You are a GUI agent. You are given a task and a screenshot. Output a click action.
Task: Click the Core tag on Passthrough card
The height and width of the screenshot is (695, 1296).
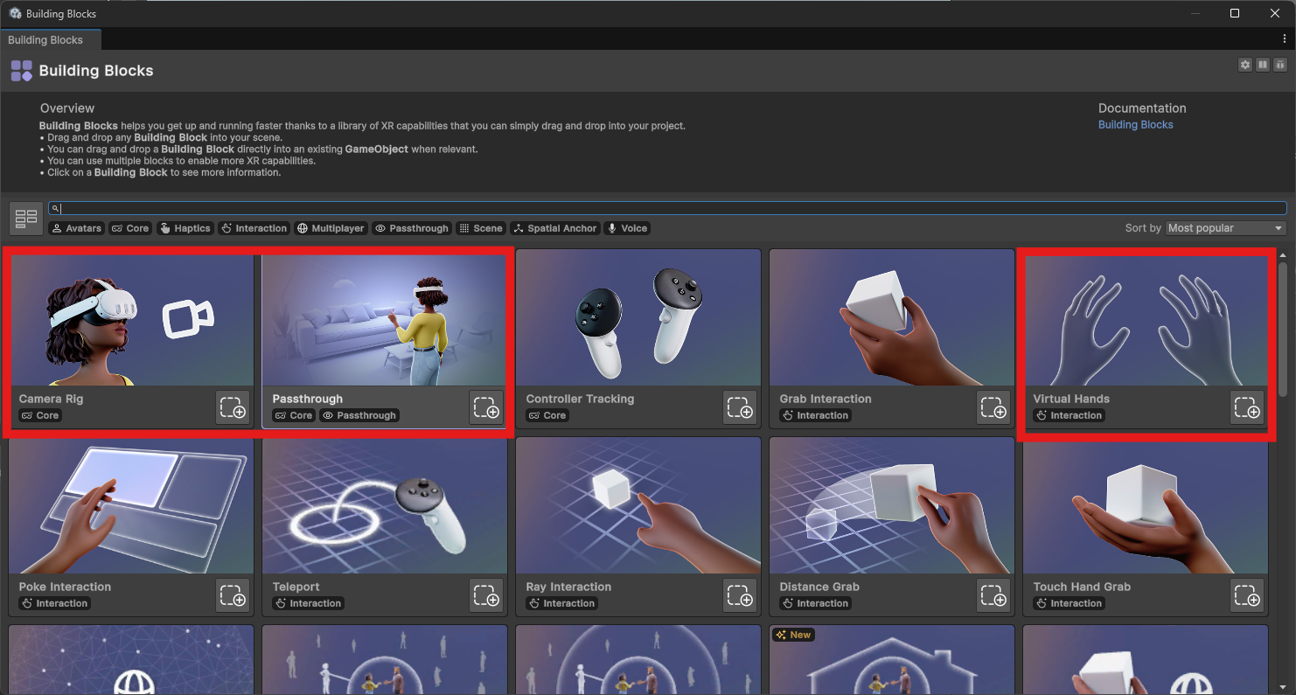pyautogui.click(x=294, y=415)
